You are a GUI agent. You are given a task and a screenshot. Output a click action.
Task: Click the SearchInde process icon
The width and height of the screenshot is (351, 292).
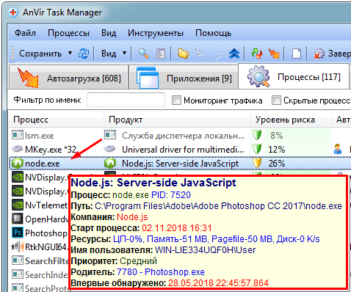pos(18,274)
